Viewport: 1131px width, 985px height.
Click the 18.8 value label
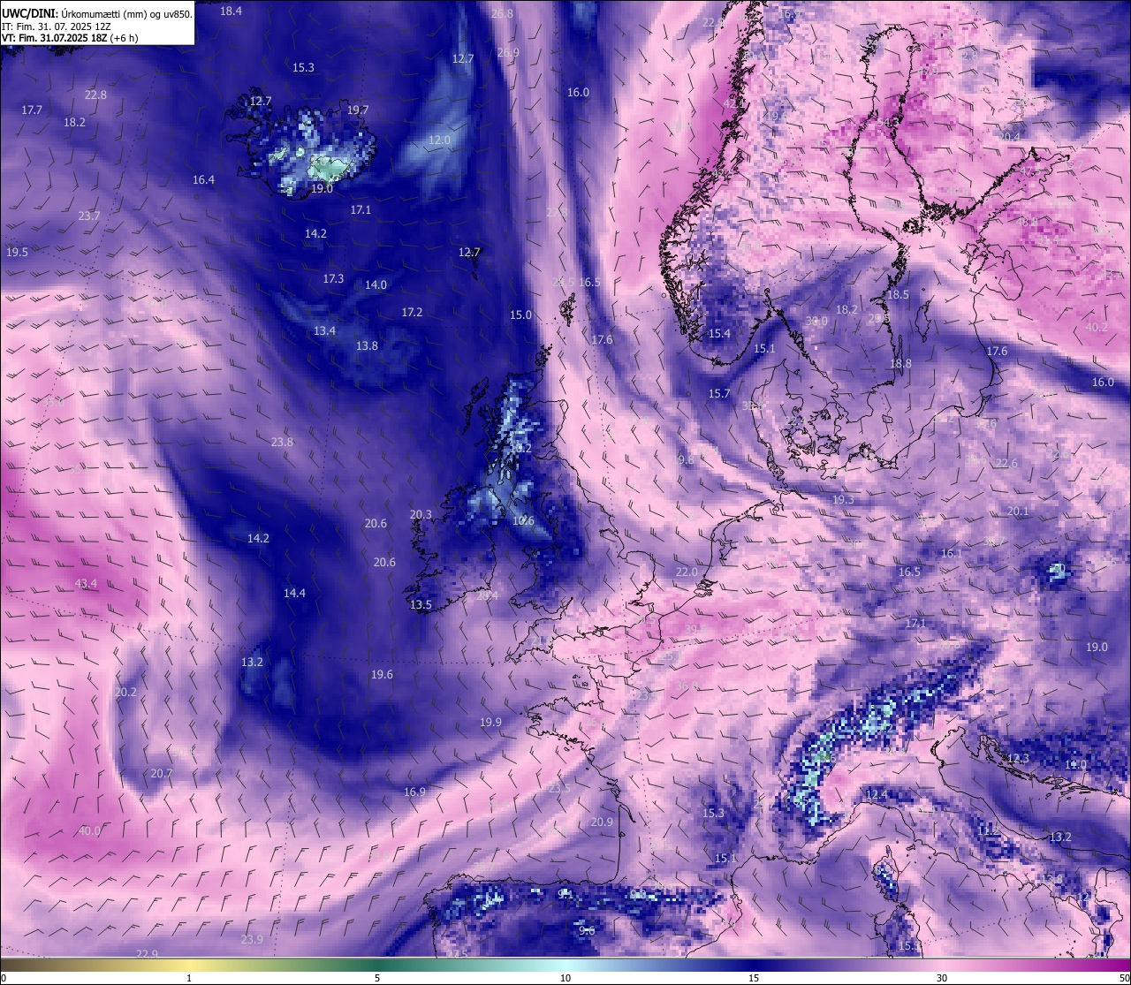[x=900, y=363]
